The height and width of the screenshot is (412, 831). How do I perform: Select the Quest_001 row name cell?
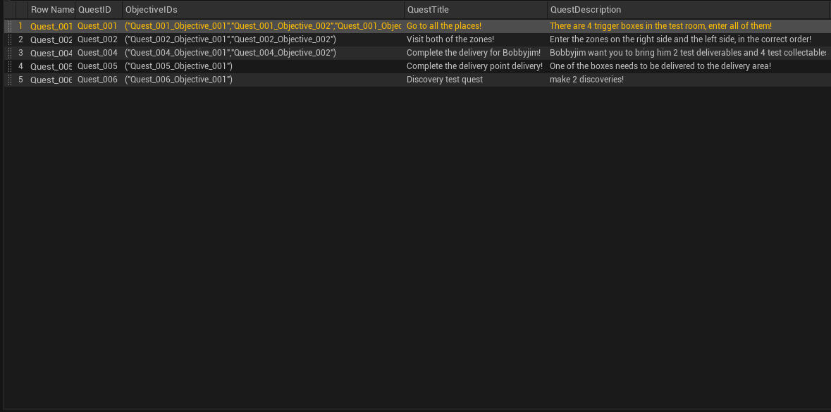point(51,26)
